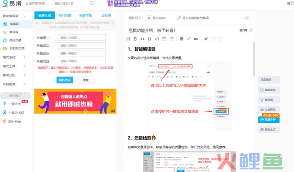Image resolution: width=294 pixels, height=172 pixels.
Task: Click the clear formatting brush icon
Action: [x=206, y=39]
